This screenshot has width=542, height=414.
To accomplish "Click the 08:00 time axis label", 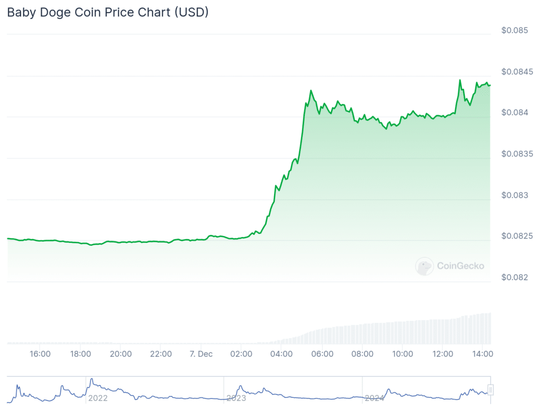I will coord(363,354).
